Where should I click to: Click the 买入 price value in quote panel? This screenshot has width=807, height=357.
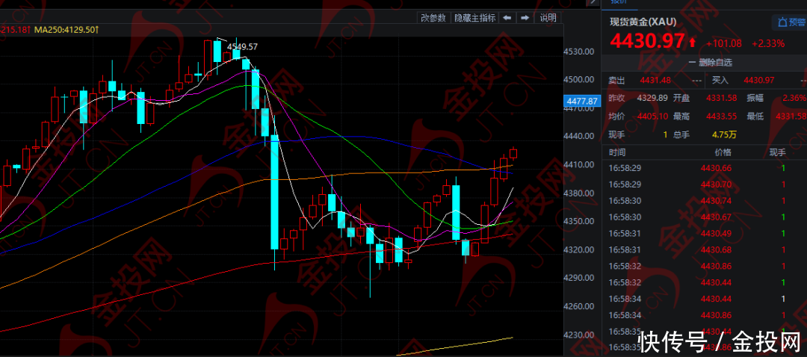coord(758,81)
